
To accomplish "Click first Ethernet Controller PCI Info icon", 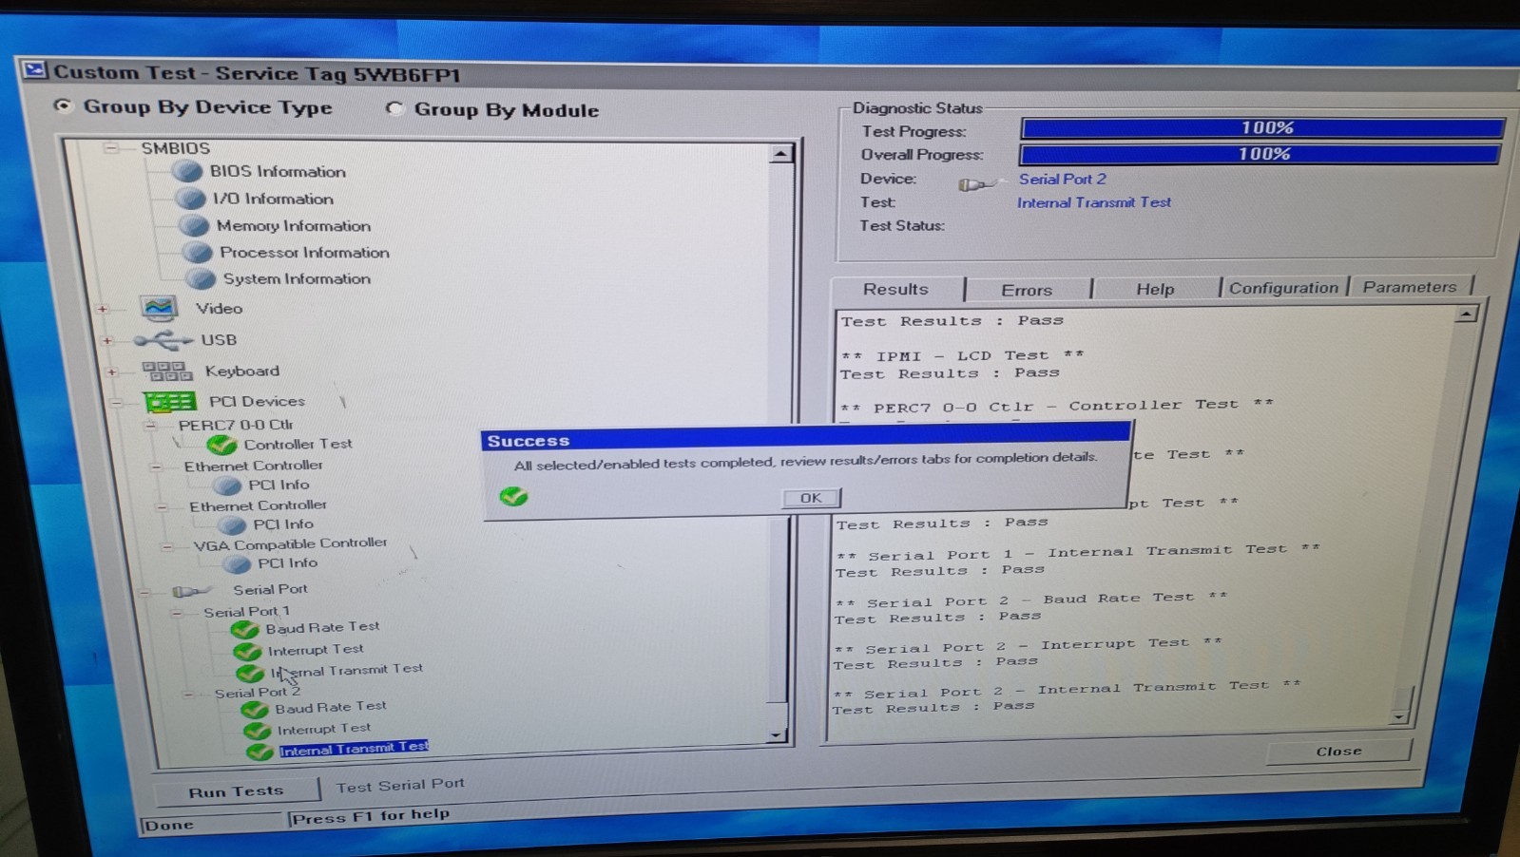I will click(x=226, y=486).
